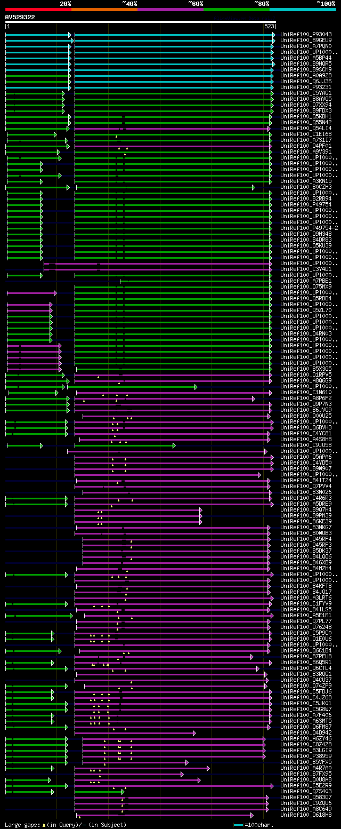The image size is (341, 829).
Task: Select hit label UniRef100_A8Q6G9
Action: pyautogui.click(x=306, y=380)
